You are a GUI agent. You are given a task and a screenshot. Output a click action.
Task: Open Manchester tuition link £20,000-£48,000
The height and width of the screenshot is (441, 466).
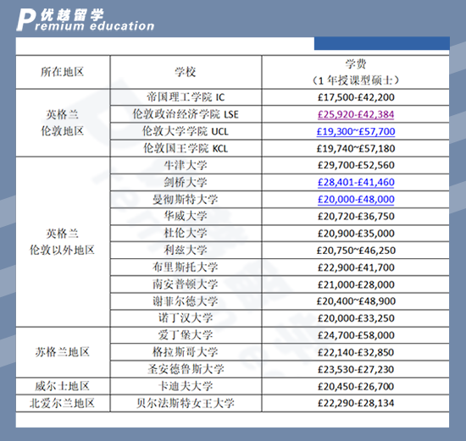click(x=356, y=199)
